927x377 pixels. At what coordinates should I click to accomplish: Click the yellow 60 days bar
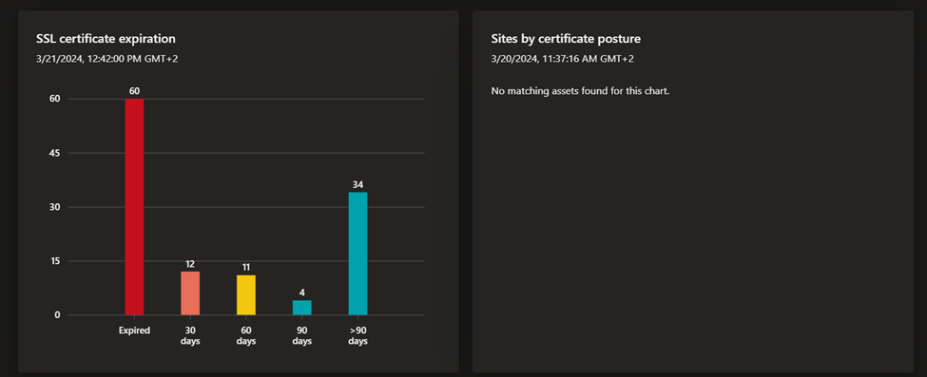(246, 295)
